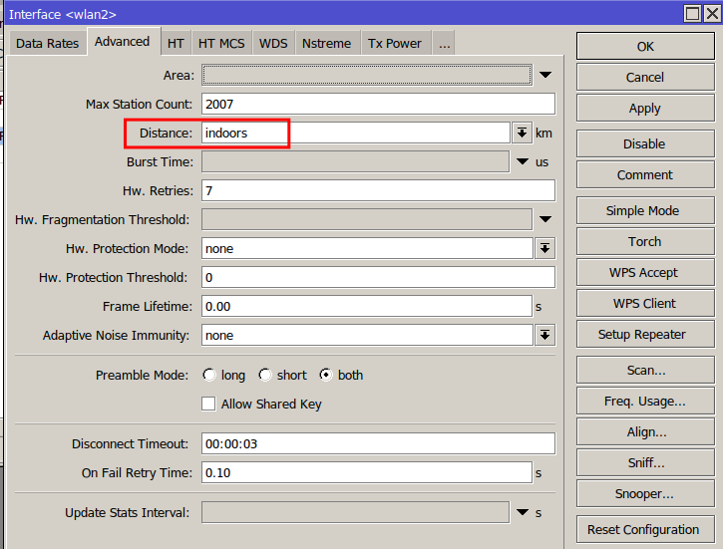Open the Distance dropdown list

click(522, 133)
